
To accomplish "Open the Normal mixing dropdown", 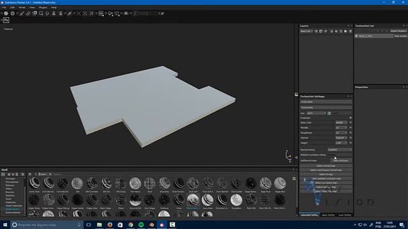I will click(340, 150).
